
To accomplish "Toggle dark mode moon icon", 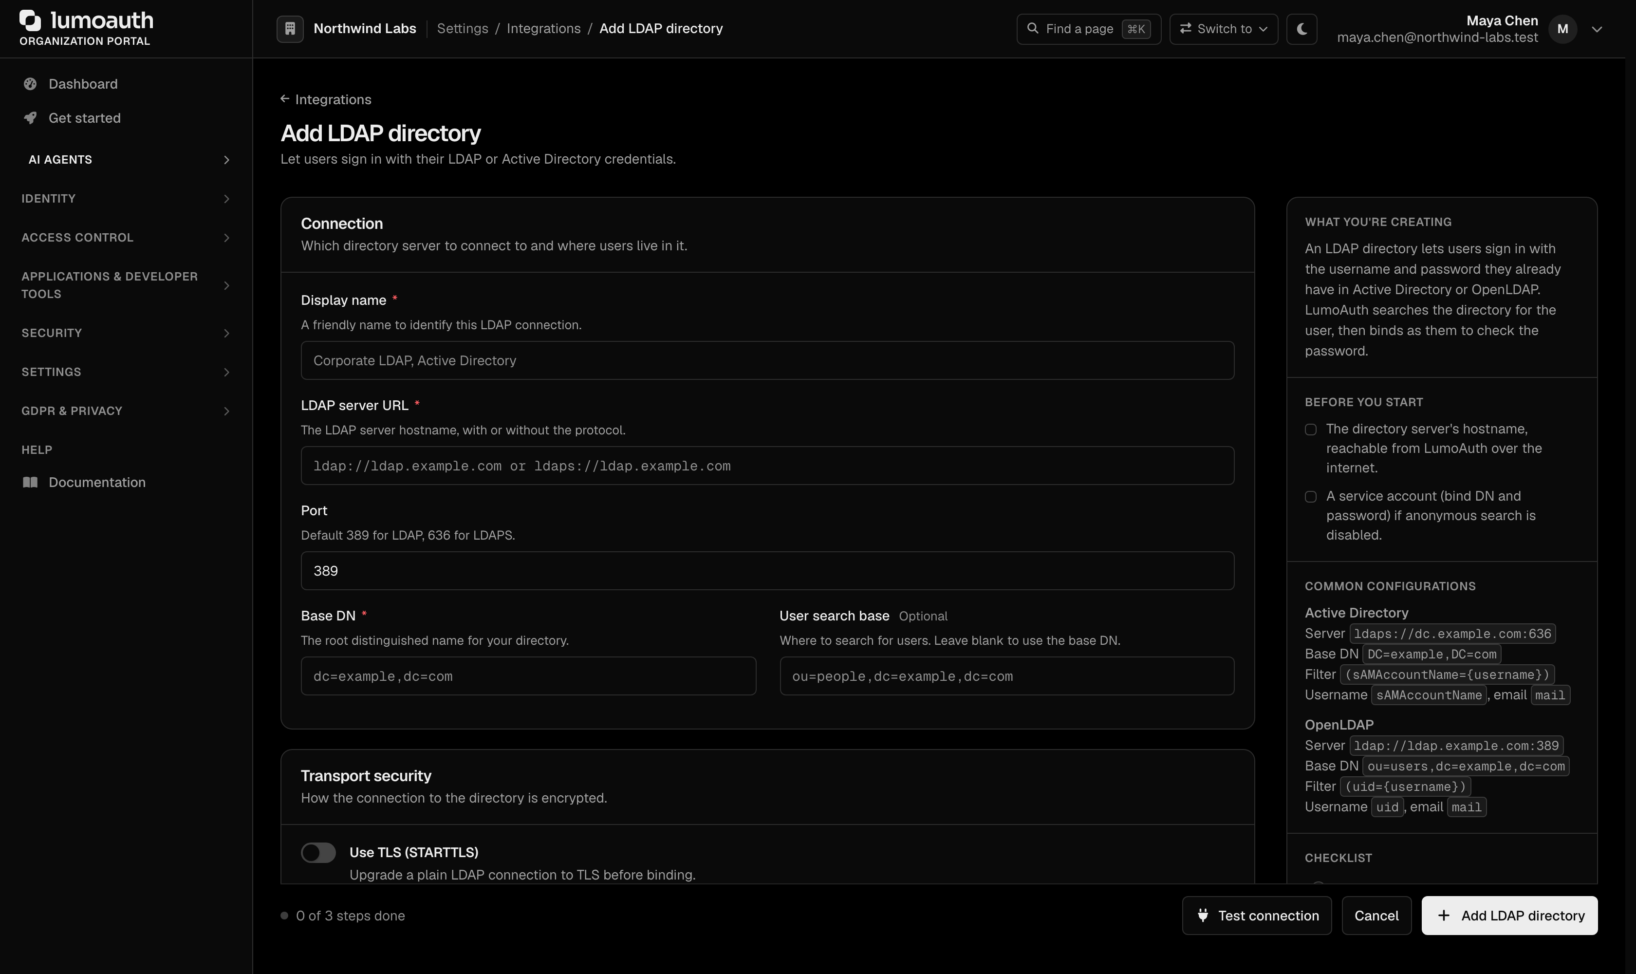I will coord(1302,29).
